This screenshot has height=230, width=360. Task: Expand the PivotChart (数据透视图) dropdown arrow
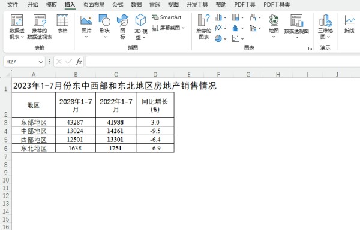click(296, 37)
